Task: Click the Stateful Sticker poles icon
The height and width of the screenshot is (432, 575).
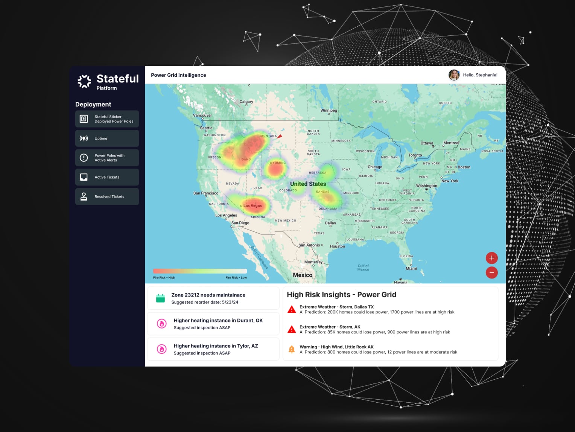Action: point(84,119)
